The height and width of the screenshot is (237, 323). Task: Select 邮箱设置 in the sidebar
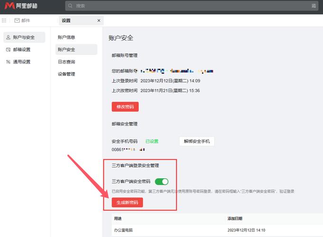click(x=24, y=50)
